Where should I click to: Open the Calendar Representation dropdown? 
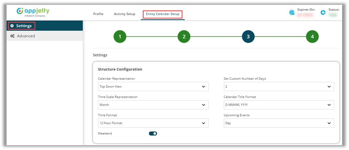coord(153,87)
